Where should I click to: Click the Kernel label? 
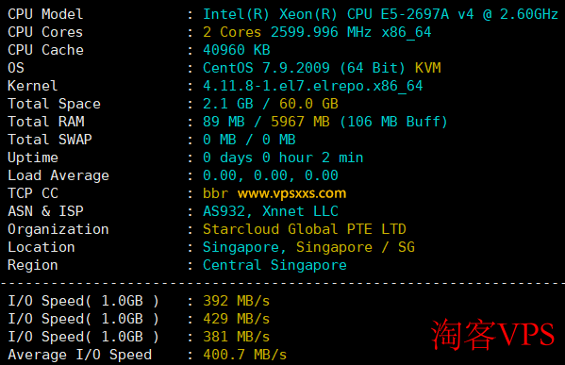coord(32,86)
